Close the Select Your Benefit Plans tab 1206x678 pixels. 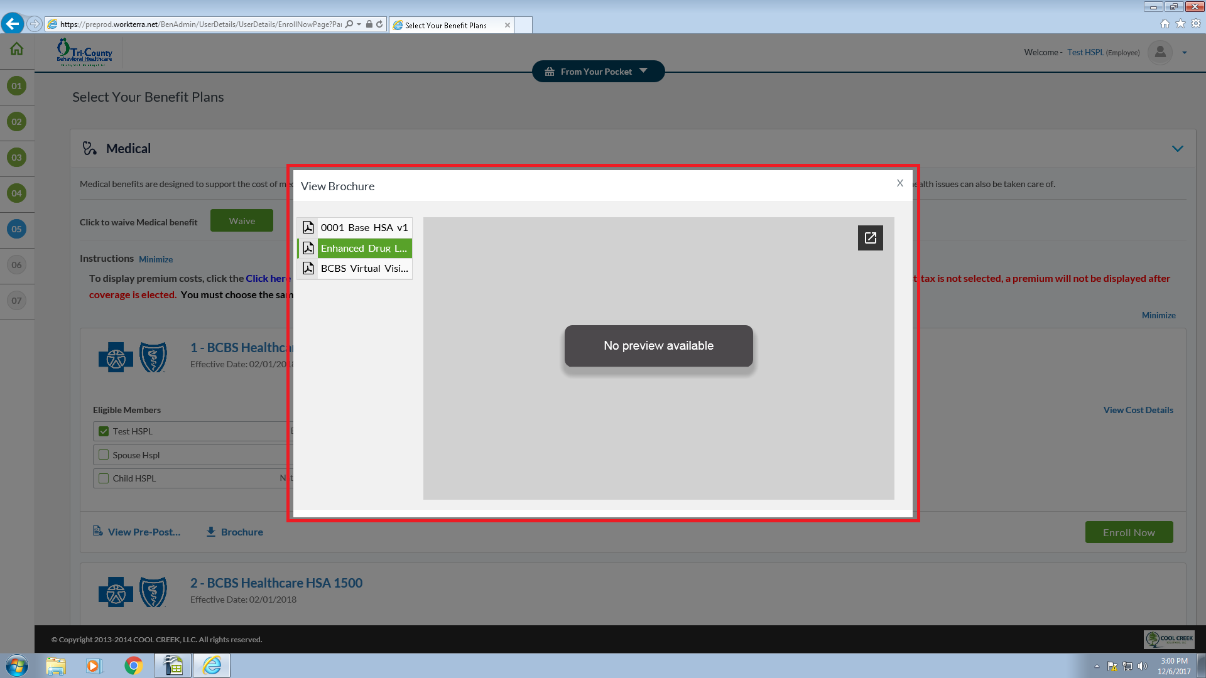[x=507, y=25]
